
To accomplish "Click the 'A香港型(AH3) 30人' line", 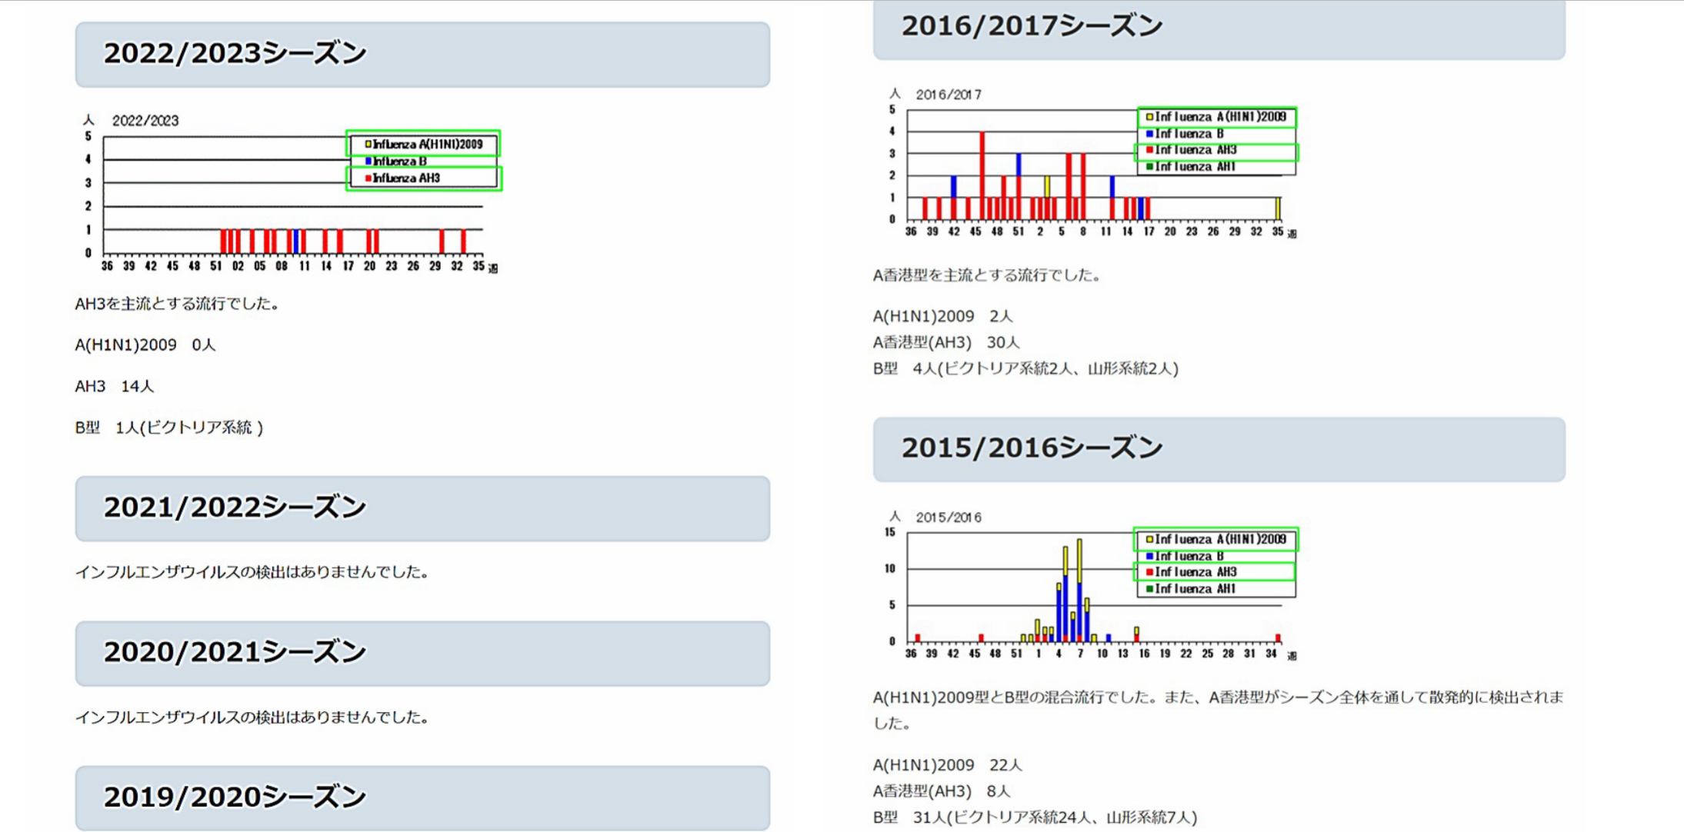I will point(946,342).
